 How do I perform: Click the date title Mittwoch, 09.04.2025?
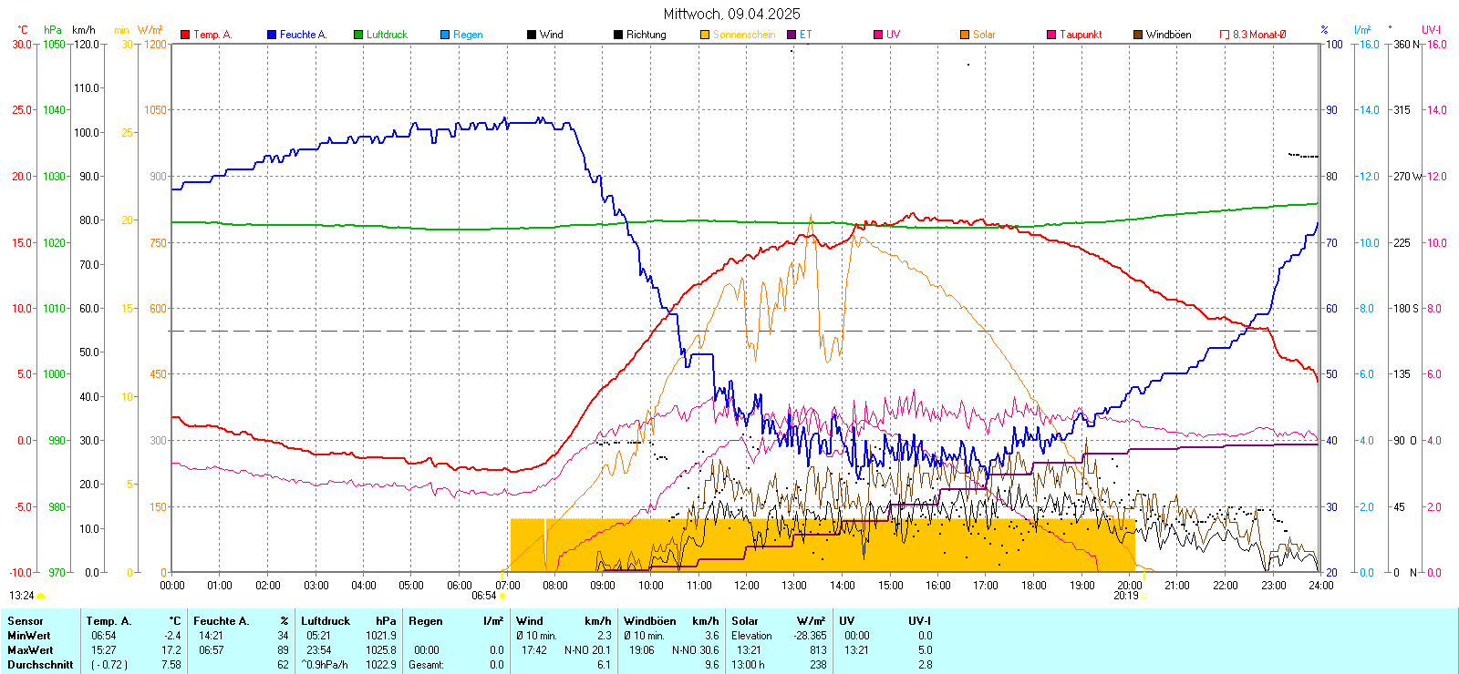tap(731, 14)
